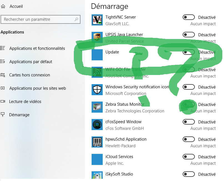Click the cFosSpeed Window app icon
Screen dimensions: 224x181
pos(97,125)
